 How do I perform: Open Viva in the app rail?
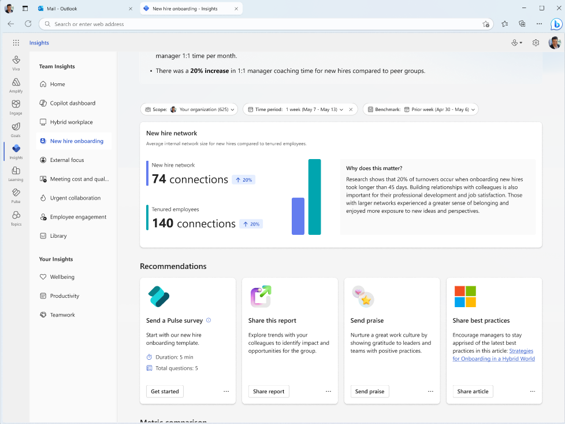tap(16, 63)
